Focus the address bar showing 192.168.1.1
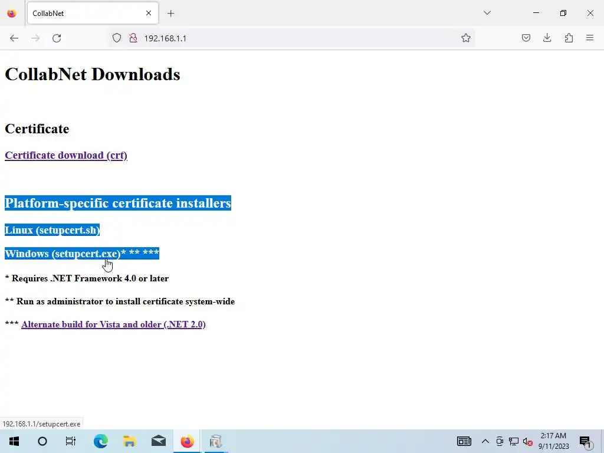Viewport: 604px width, 453px height. pos(291,38)
